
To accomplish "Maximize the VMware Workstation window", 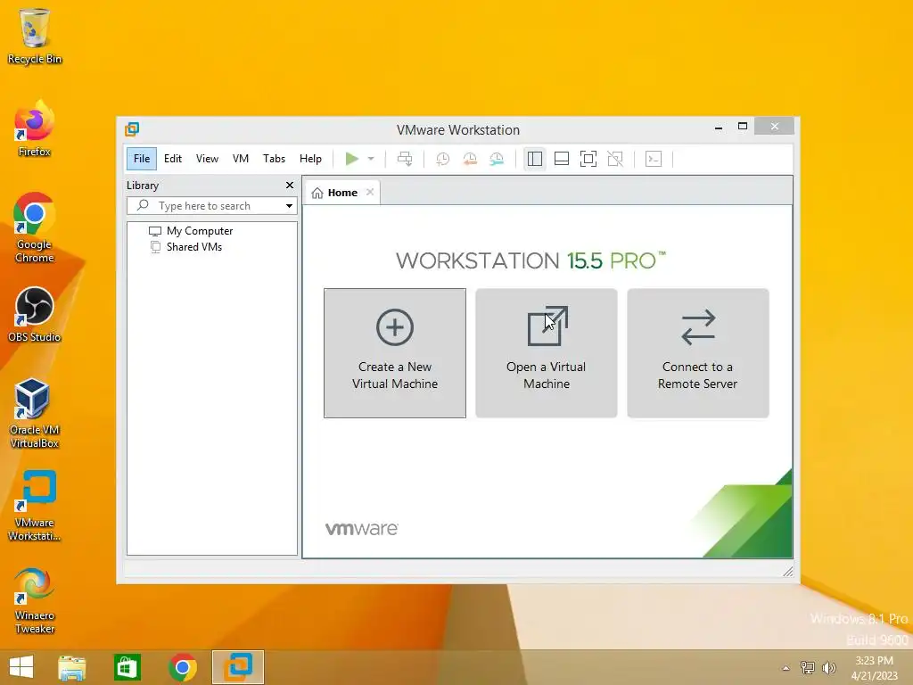I will point(743,127).
